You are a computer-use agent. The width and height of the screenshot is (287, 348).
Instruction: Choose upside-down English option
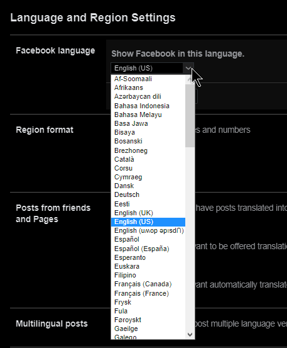point(148,230)
